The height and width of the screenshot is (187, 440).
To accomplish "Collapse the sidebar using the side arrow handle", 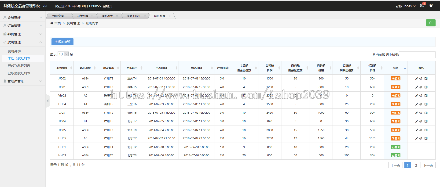I will [47, 101].
